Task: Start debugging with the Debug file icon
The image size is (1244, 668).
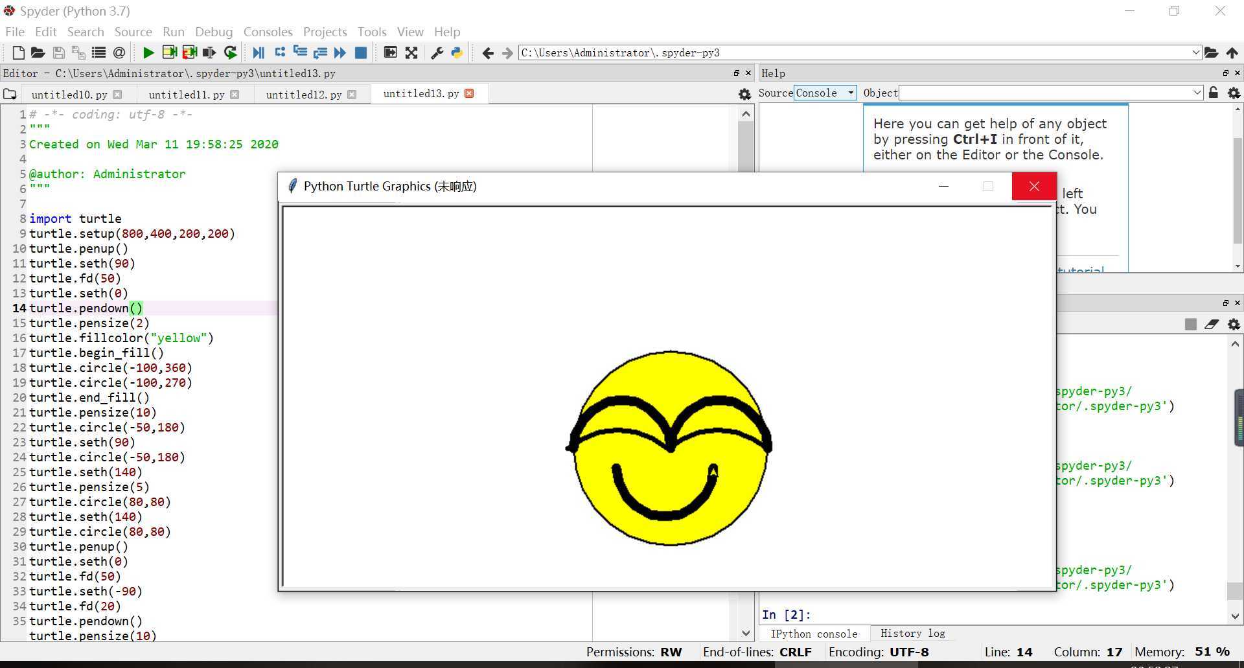Action: (x=258, y=52)
